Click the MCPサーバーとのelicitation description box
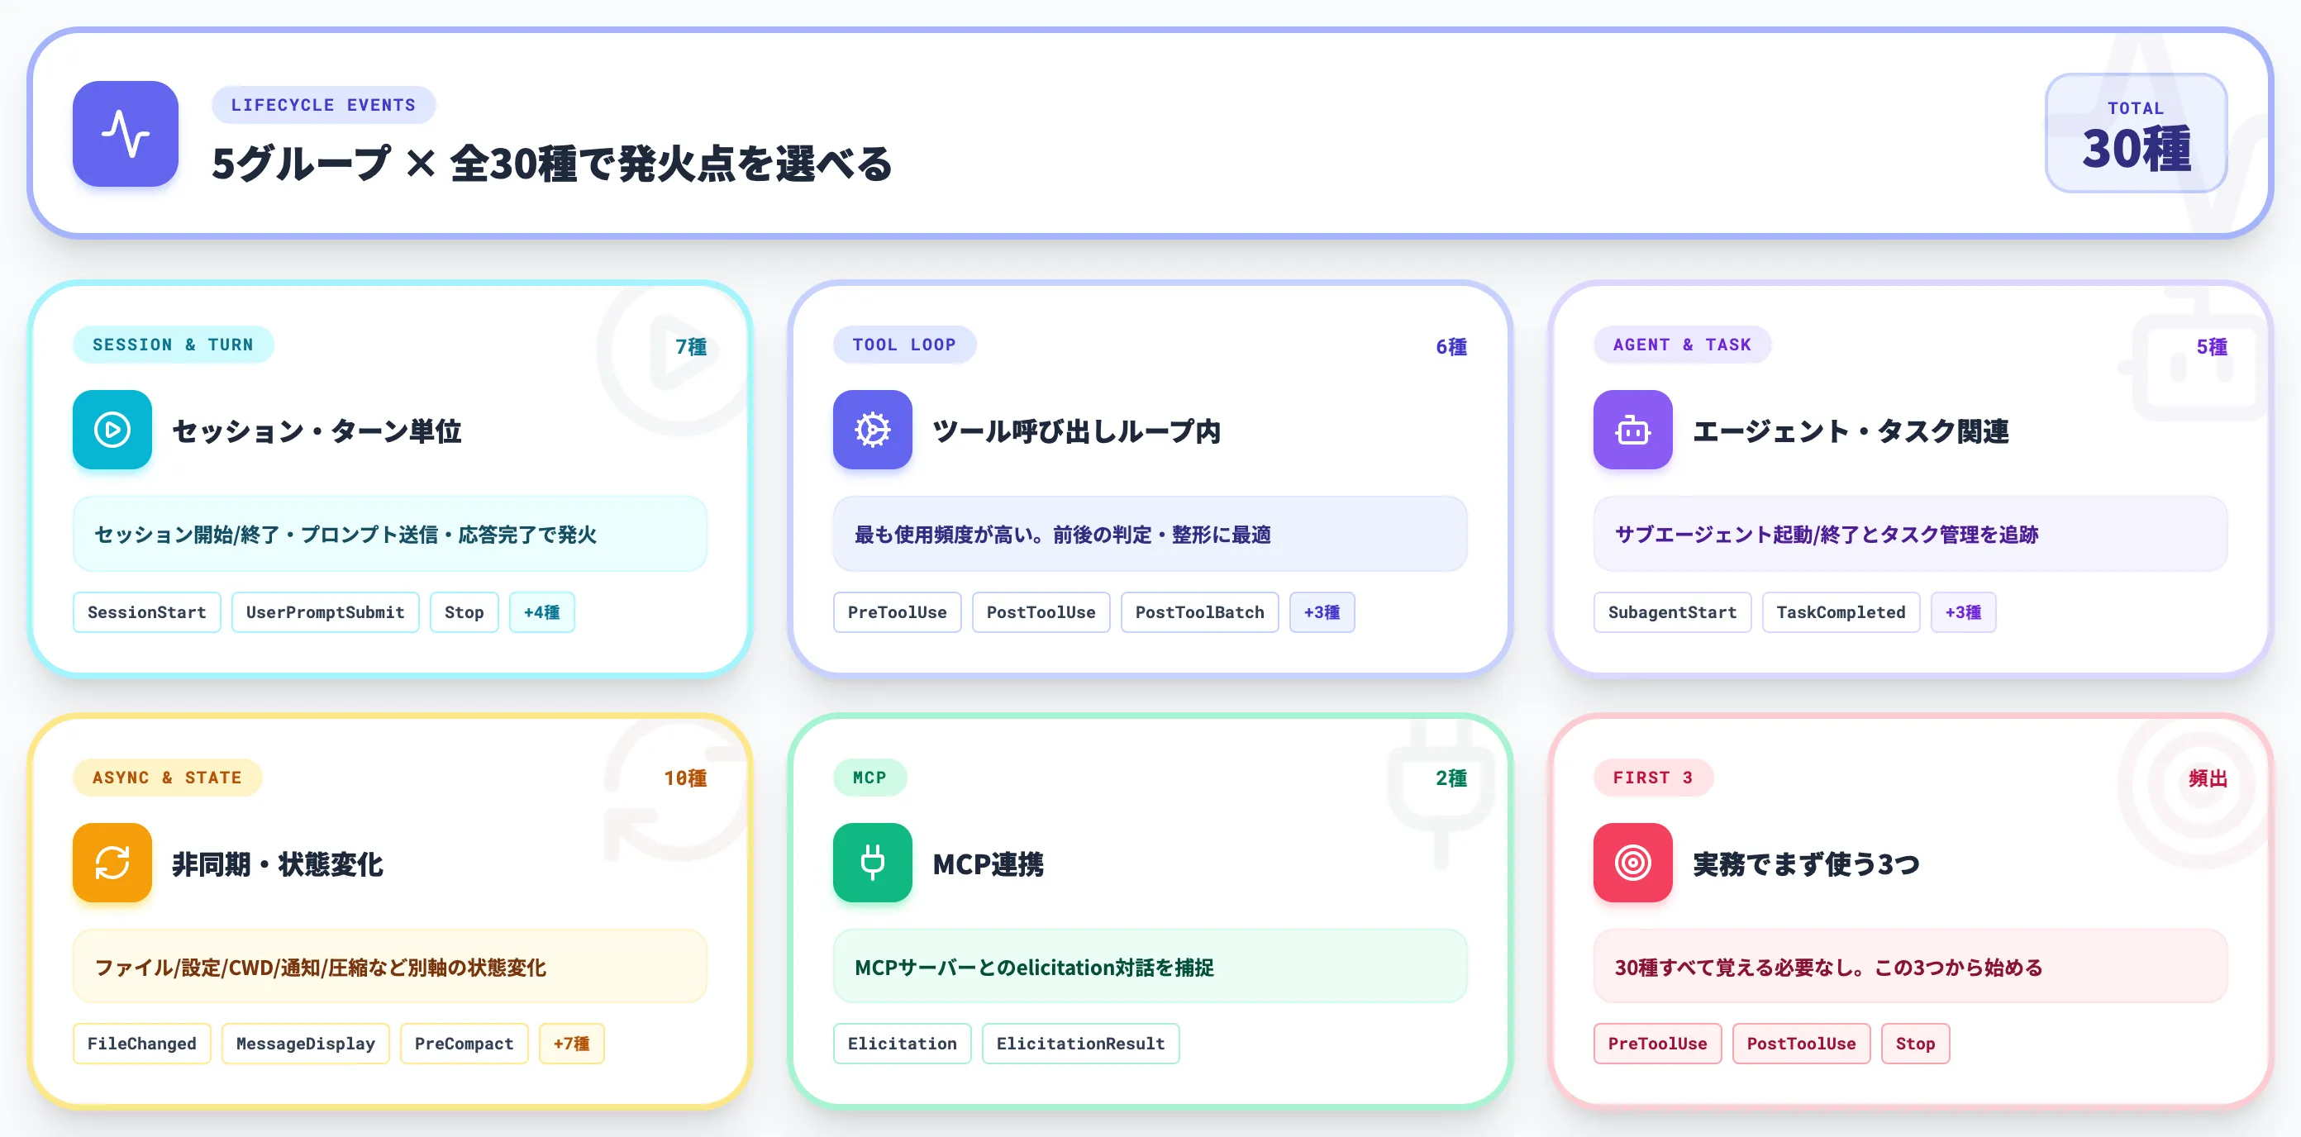This screenshot has height=1137, width=2301. point(1150,967)
